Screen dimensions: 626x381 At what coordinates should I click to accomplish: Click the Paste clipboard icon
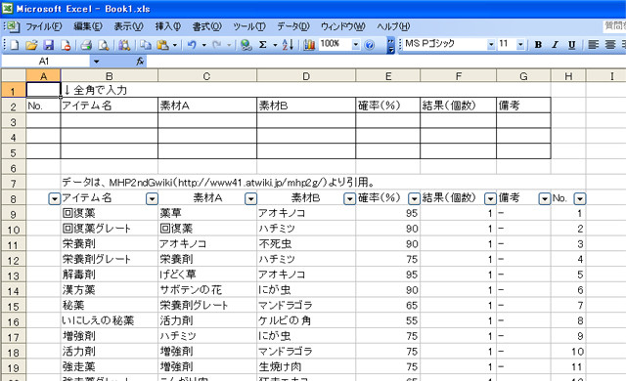click(x=162, y=45)
